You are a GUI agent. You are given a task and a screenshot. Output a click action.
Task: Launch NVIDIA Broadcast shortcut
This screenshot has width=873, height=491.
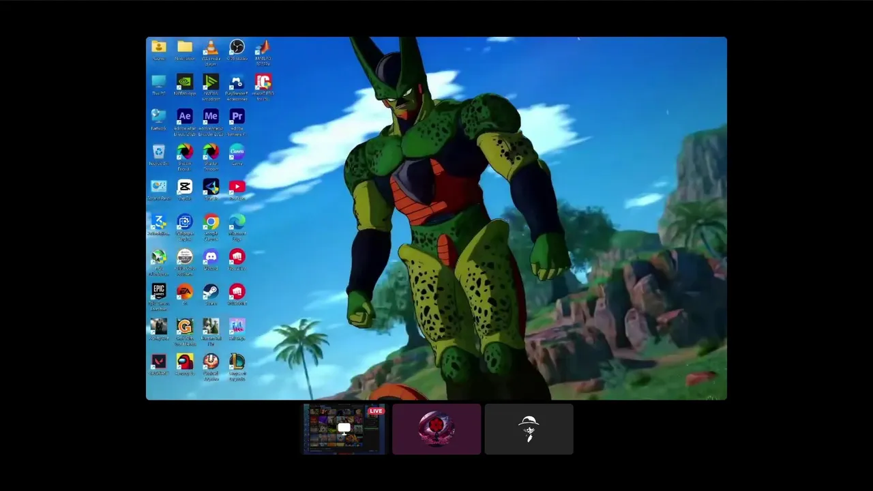coord(211,87)
